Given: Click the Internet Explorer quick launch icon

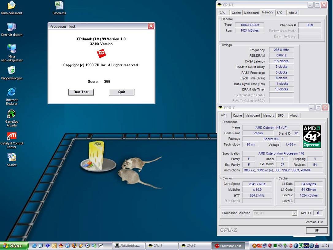Looking at the screenshot, I should (x=34, y=246).
